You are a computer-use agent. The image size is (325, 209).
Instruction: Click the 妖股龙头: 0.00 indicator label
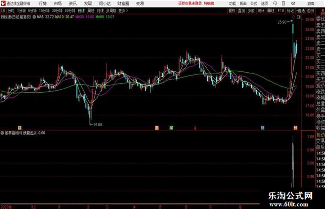click(x=34, y=133)
